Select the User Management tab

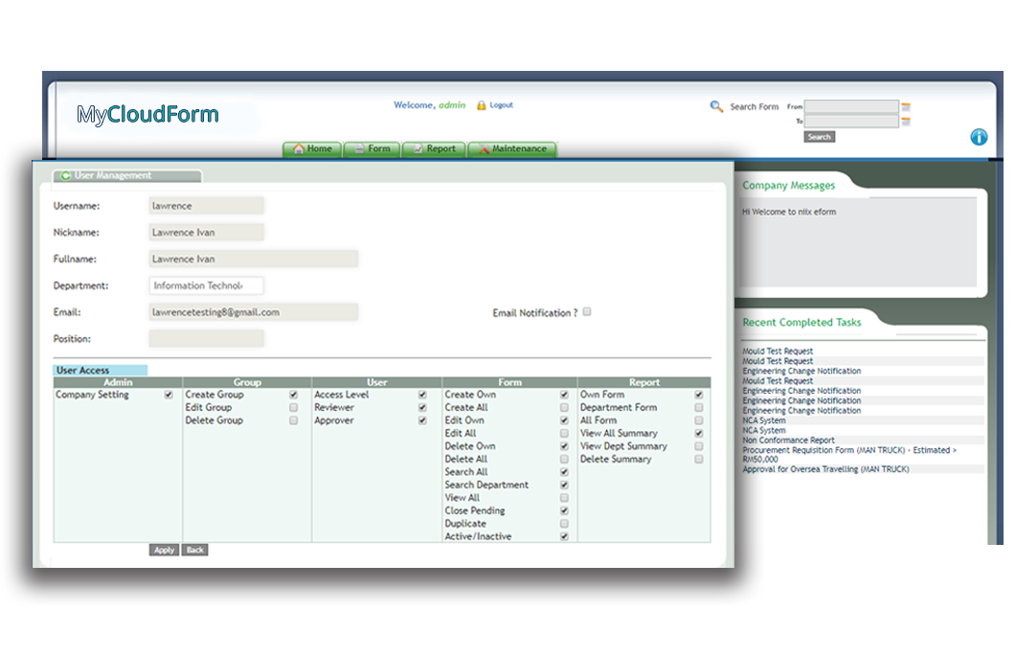click(x=124, y=176)
